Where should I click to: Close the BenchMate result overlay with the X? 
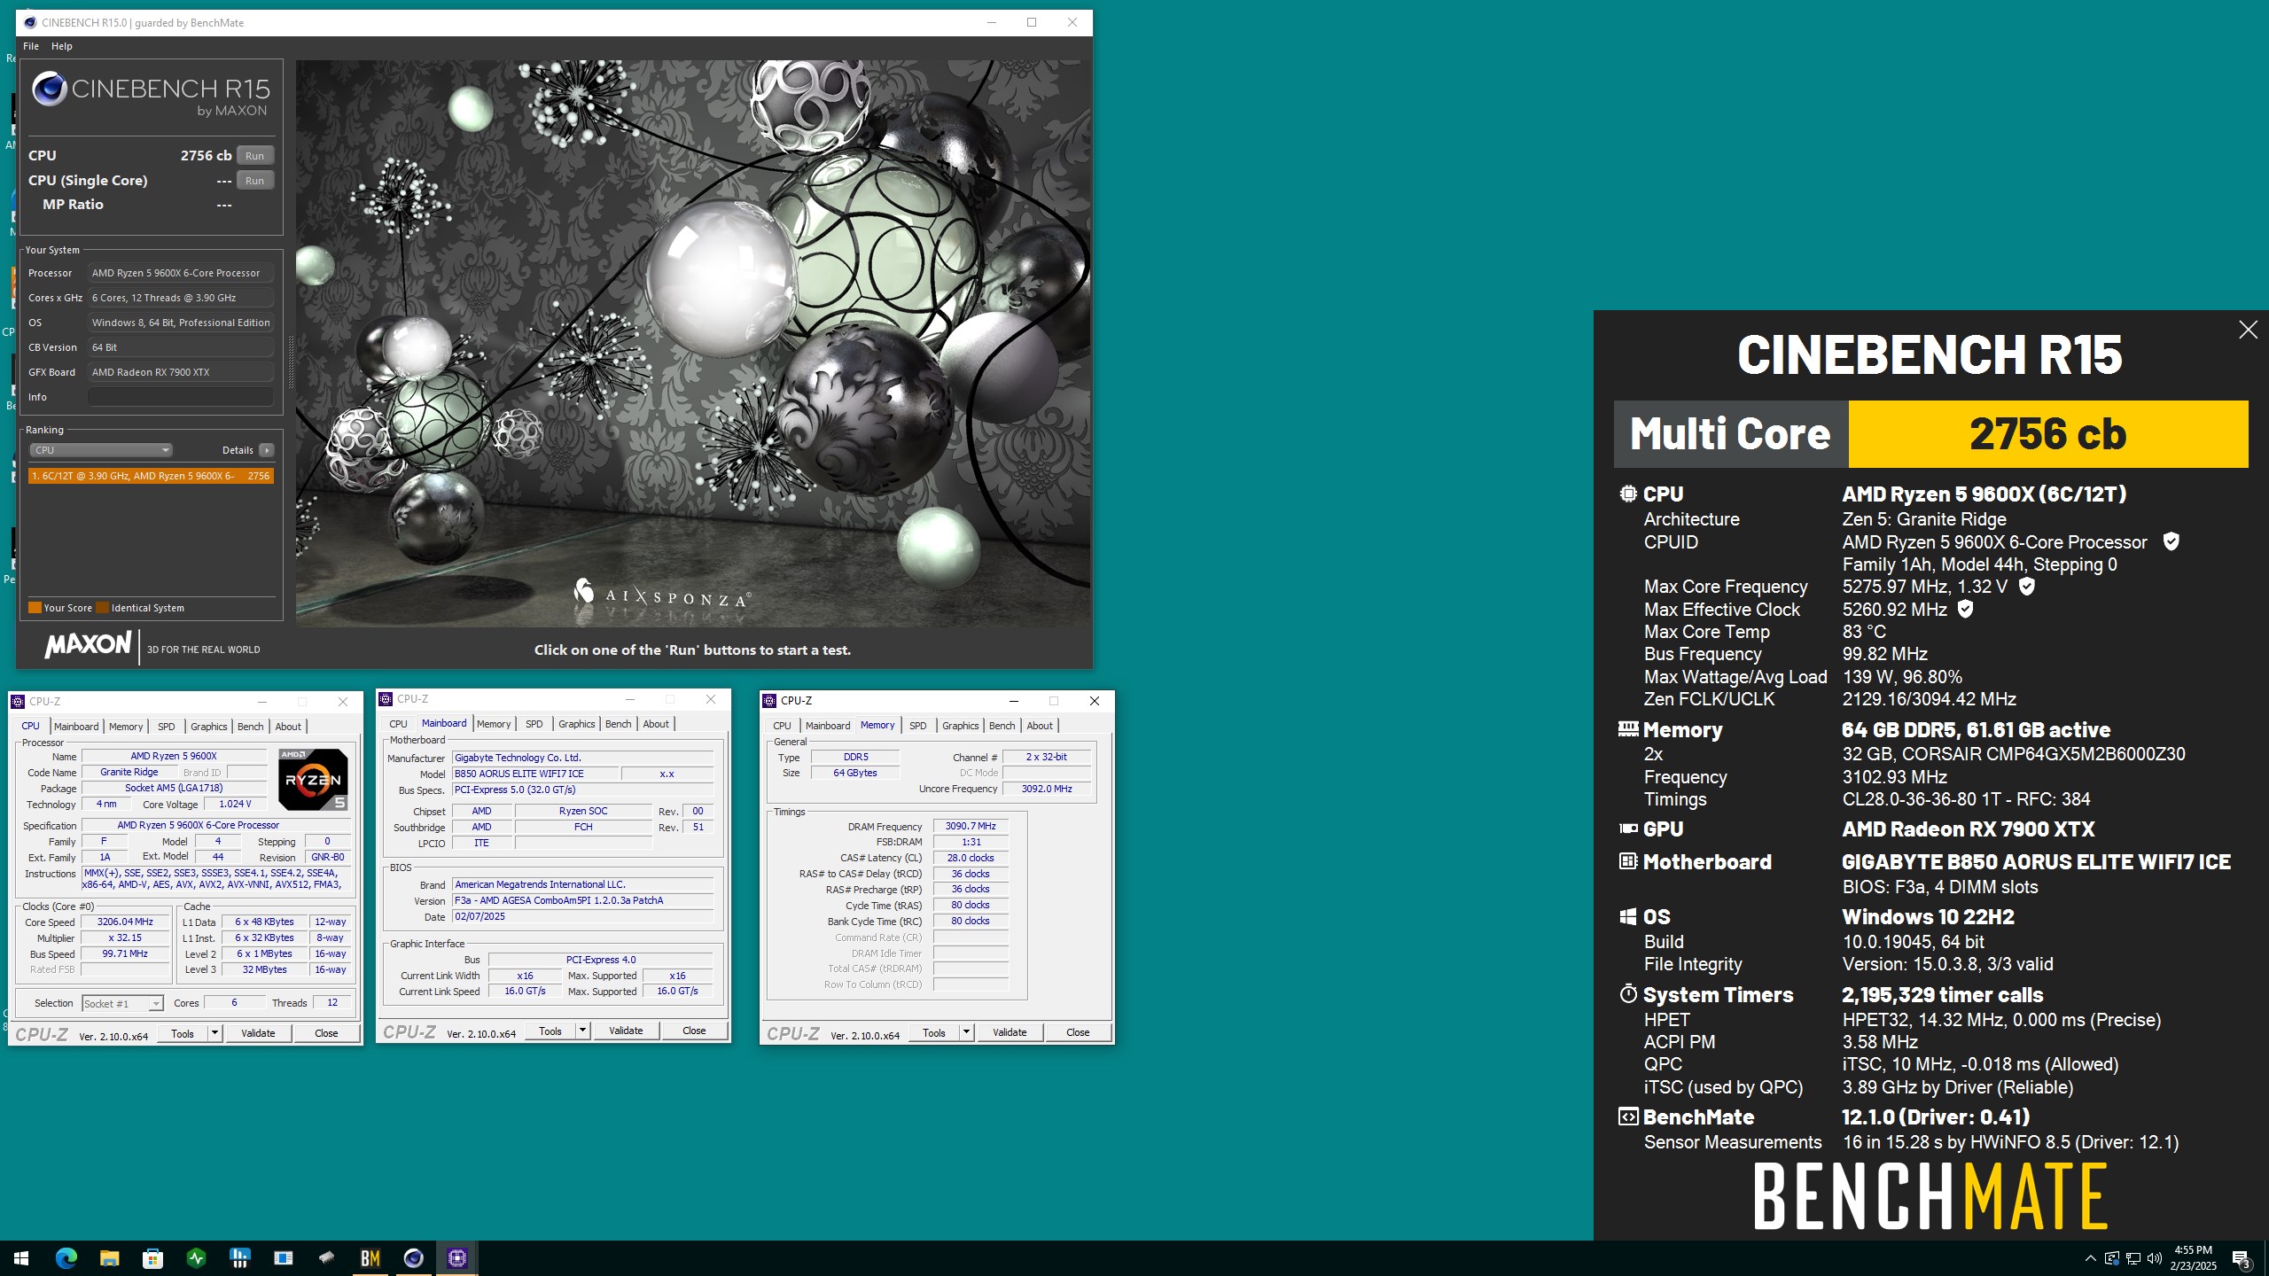(2248, 330)
